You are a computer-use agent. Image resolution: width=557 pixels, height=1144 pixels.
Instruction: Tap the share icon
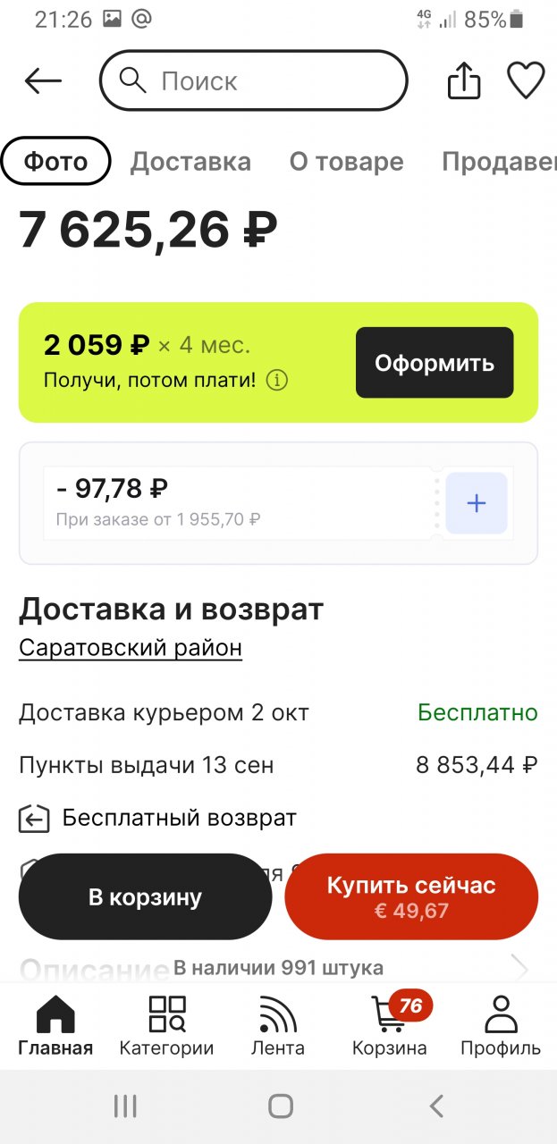click(x=463, y=82)
